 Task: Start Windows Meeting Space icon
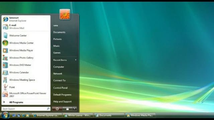coord(5,80)
